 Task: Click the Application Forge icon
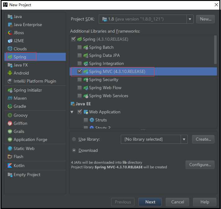coord(10,139)
